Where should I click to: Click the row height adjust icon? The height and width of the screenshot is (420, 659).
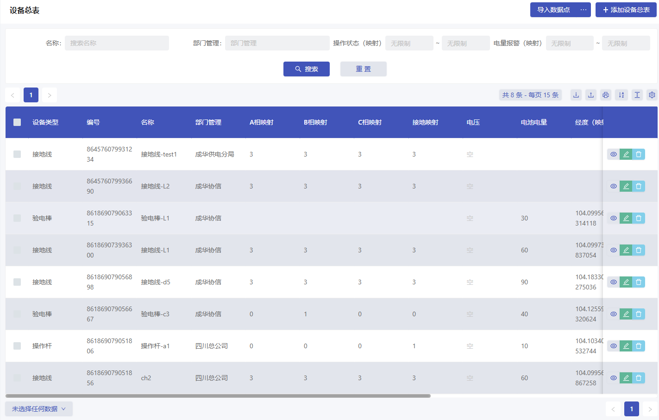[637, 95]
